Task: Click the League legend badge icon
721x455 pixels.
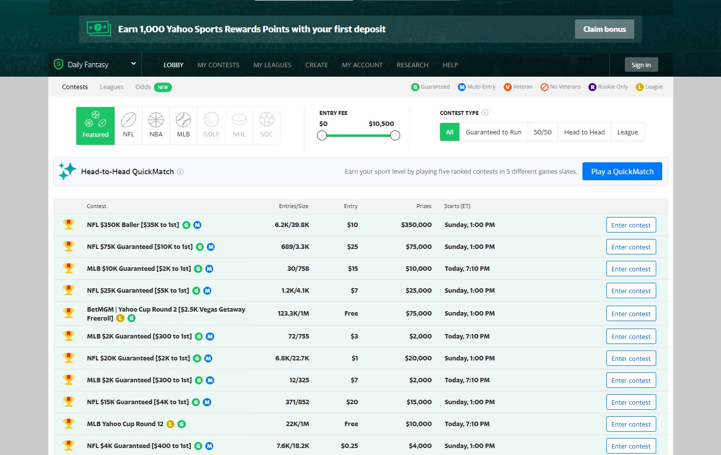Action: (640, 87)
